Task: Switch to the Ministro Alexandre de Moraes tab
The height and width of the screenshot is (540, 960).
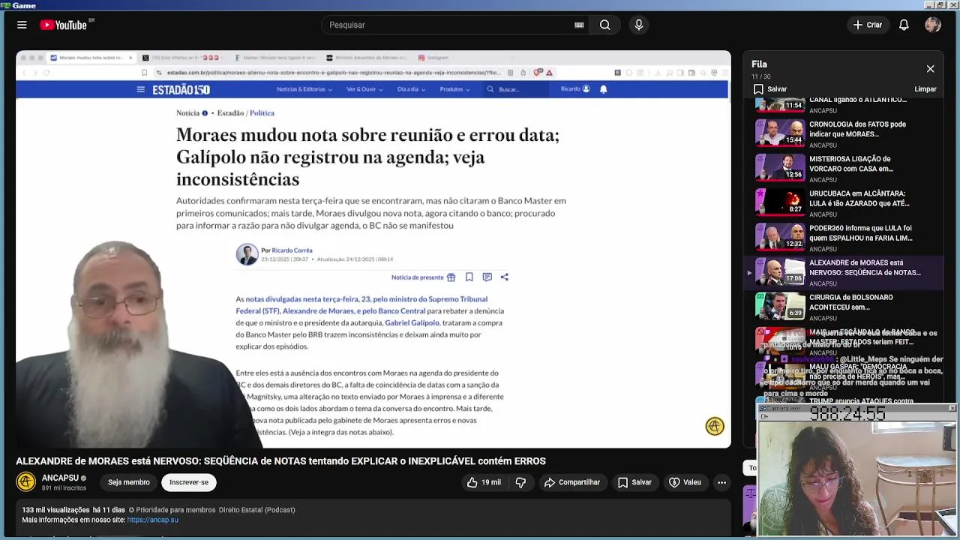Action: pos(367,58)
